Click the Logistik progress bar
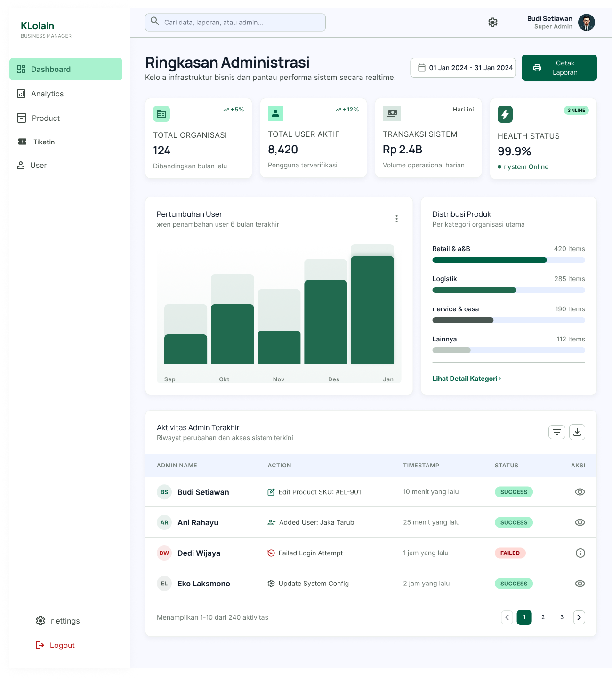 coord(508,290)
